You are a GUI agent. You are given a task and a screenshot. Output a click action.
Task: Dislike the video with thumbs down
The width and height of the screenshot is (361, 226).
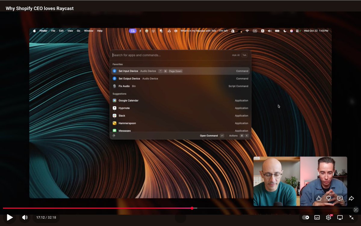point(329,198)
